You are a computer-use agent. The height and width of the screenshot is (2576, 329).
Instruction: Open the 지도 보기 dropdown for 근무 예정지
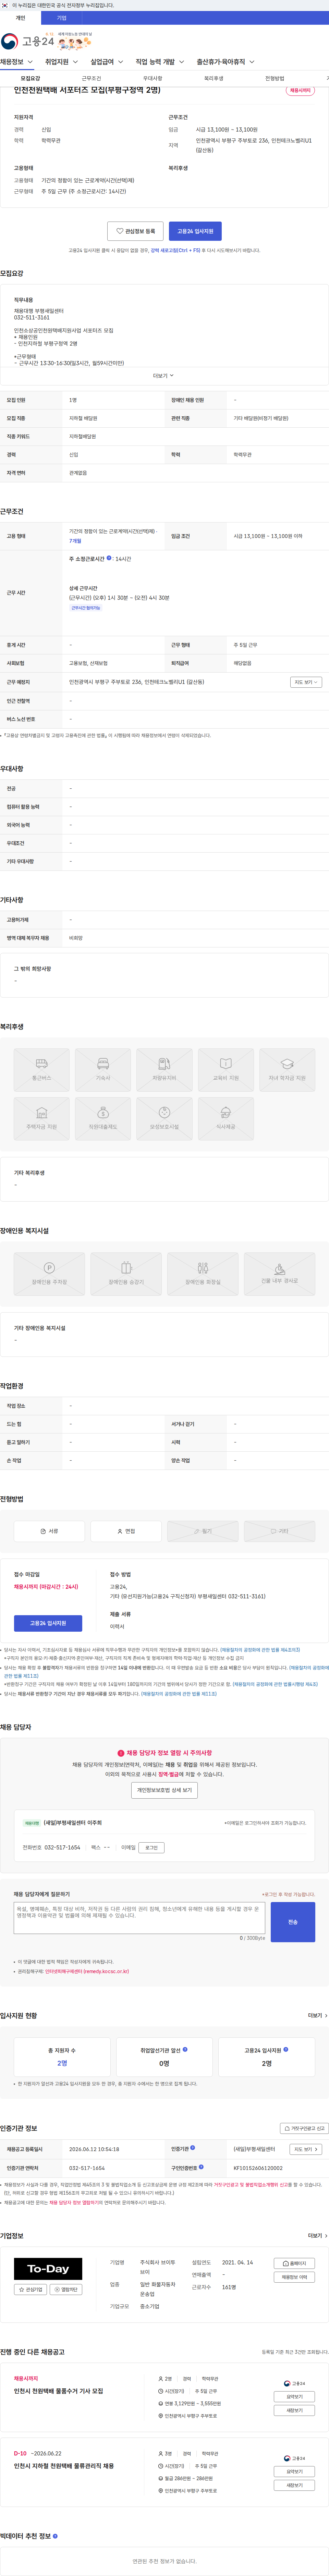[x=306, y=682]
